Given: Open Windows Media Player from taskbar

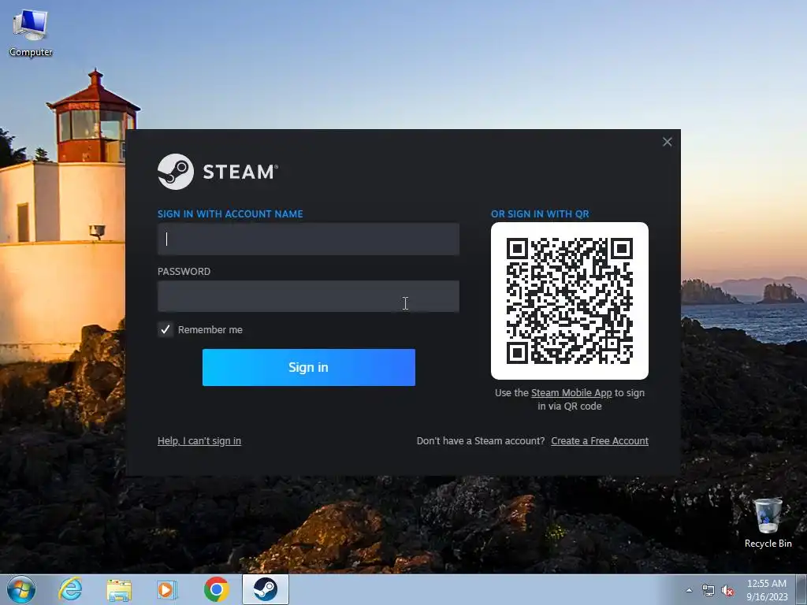Looking at the screenshot, I should coord(166,589).
